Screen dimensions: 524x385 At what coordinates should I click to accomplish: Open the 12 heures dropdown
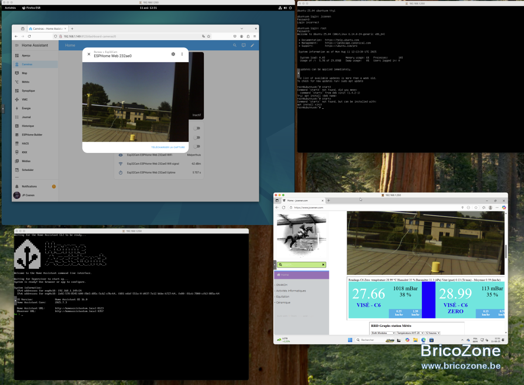point(432,333)
